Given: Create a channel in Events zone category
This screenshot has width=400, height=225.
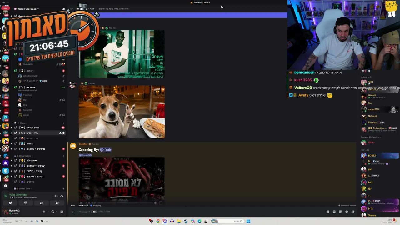Looking at the screenshot, I should point(63,189).
